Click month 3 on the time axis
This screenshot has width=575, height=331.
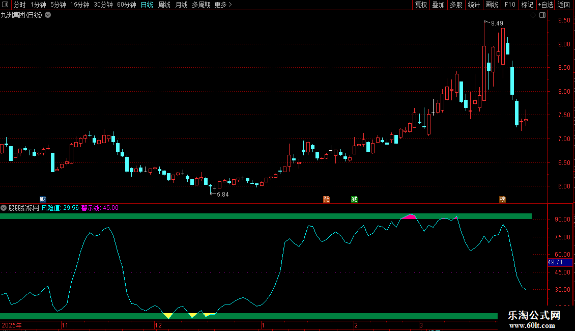click(x=421, y=325)
